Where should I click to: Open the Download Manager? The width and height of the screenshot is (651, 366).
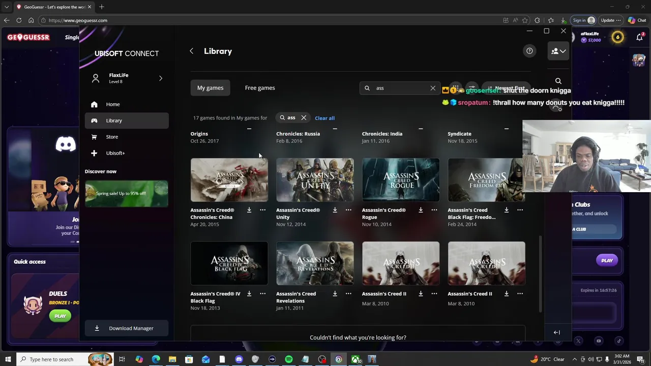tap(127, 328)
